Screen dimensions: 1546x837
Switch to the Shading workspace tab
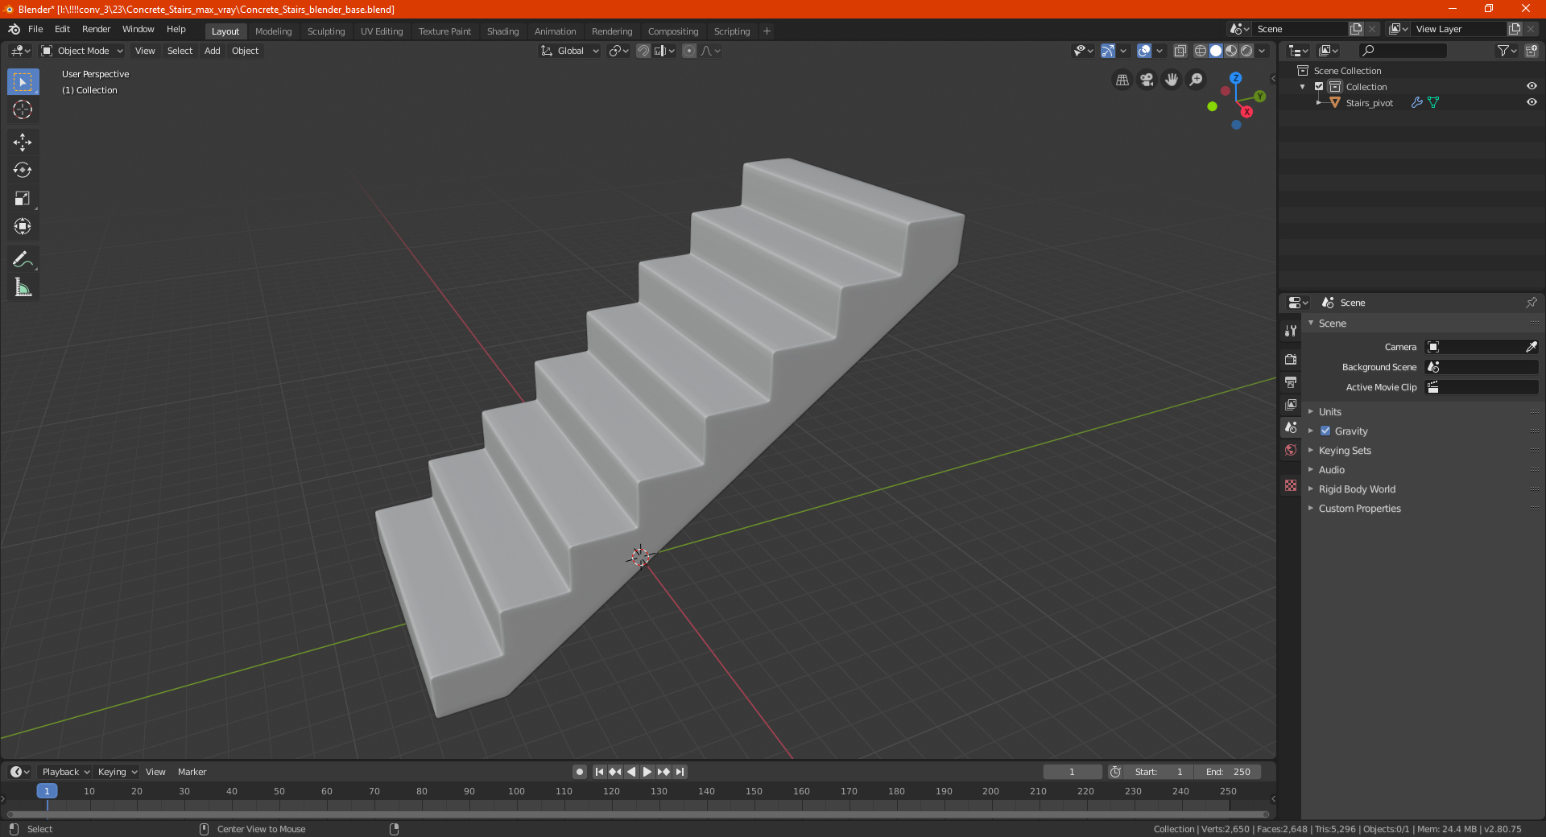pos(502,31)
